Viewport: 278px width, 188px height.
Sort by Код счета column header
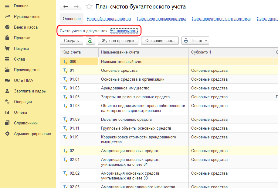[79, 52]
